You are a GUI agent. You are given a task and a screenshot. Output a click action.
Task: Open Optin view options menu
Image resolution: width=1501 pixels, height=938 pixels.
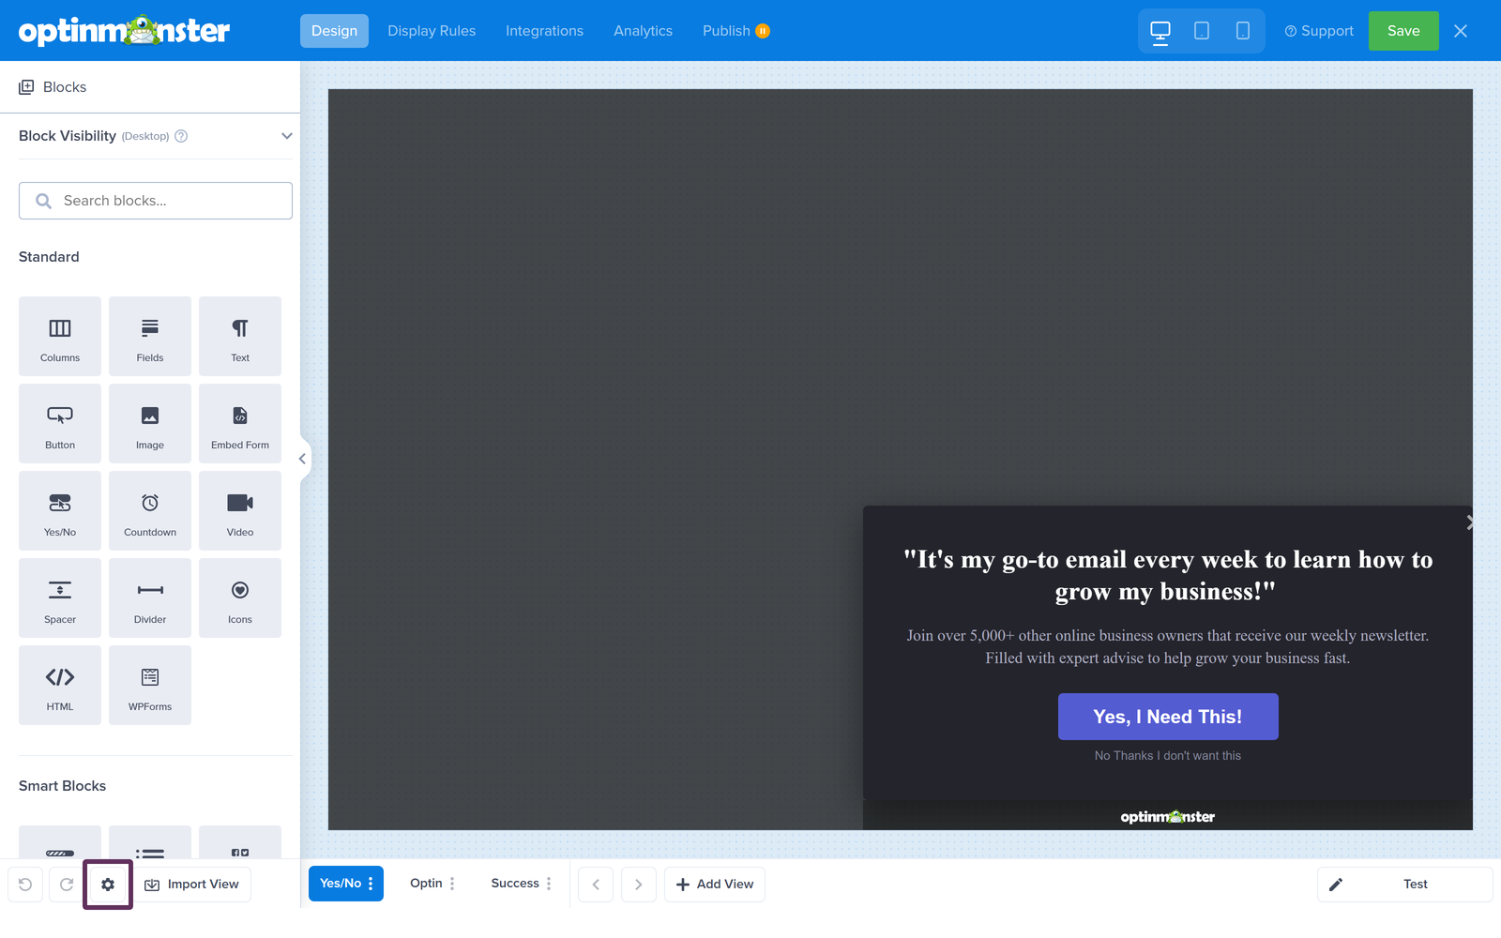point(452,884)
